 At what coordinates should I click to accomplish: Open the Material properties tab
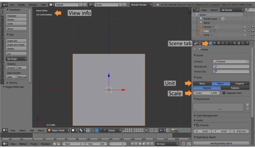(235, 43)
